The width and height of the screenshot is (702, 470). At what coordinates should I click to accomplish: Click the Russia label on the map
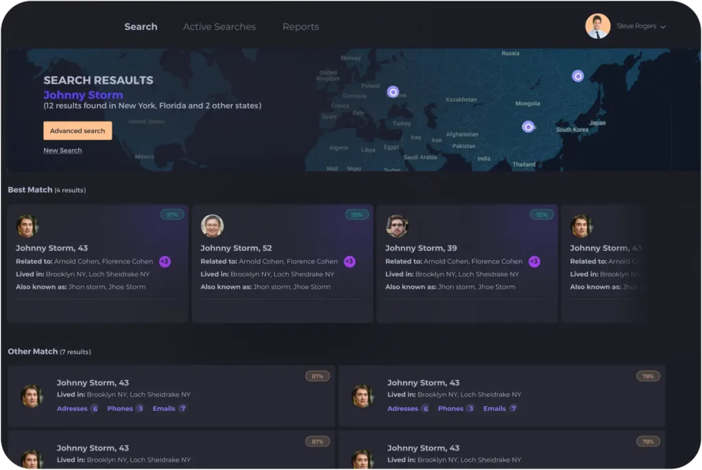pos(510,54)
